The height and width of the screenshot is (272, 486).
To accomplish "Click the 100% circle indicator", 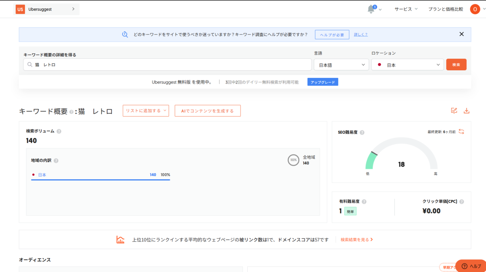I will tap(294, 160).
